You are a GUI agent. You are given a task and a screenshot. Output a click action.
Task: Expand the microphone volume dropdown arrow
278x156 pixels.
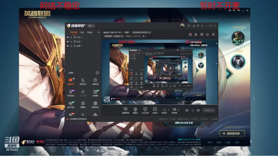(x=169, y=110)
